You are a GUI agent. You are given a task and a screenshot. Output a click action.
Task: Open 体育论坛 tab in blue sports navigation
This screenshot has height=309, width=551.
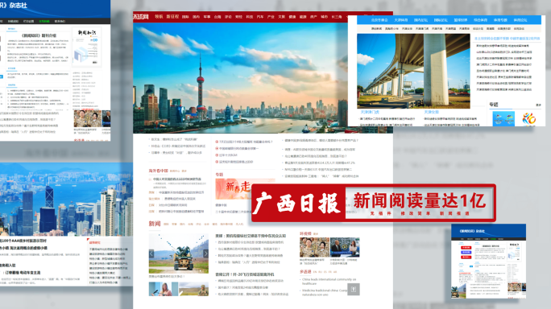click(x=520, y=20)
